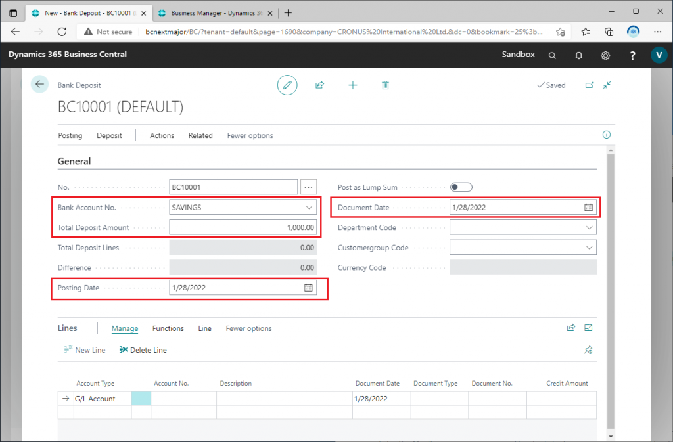673x442 pixels.
Task: Click the edit pencil icon
Action: [x=287, y=85]
